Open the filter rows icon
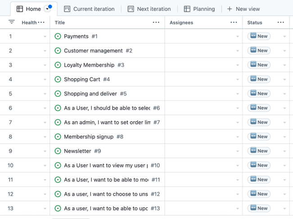 (12, 22)
